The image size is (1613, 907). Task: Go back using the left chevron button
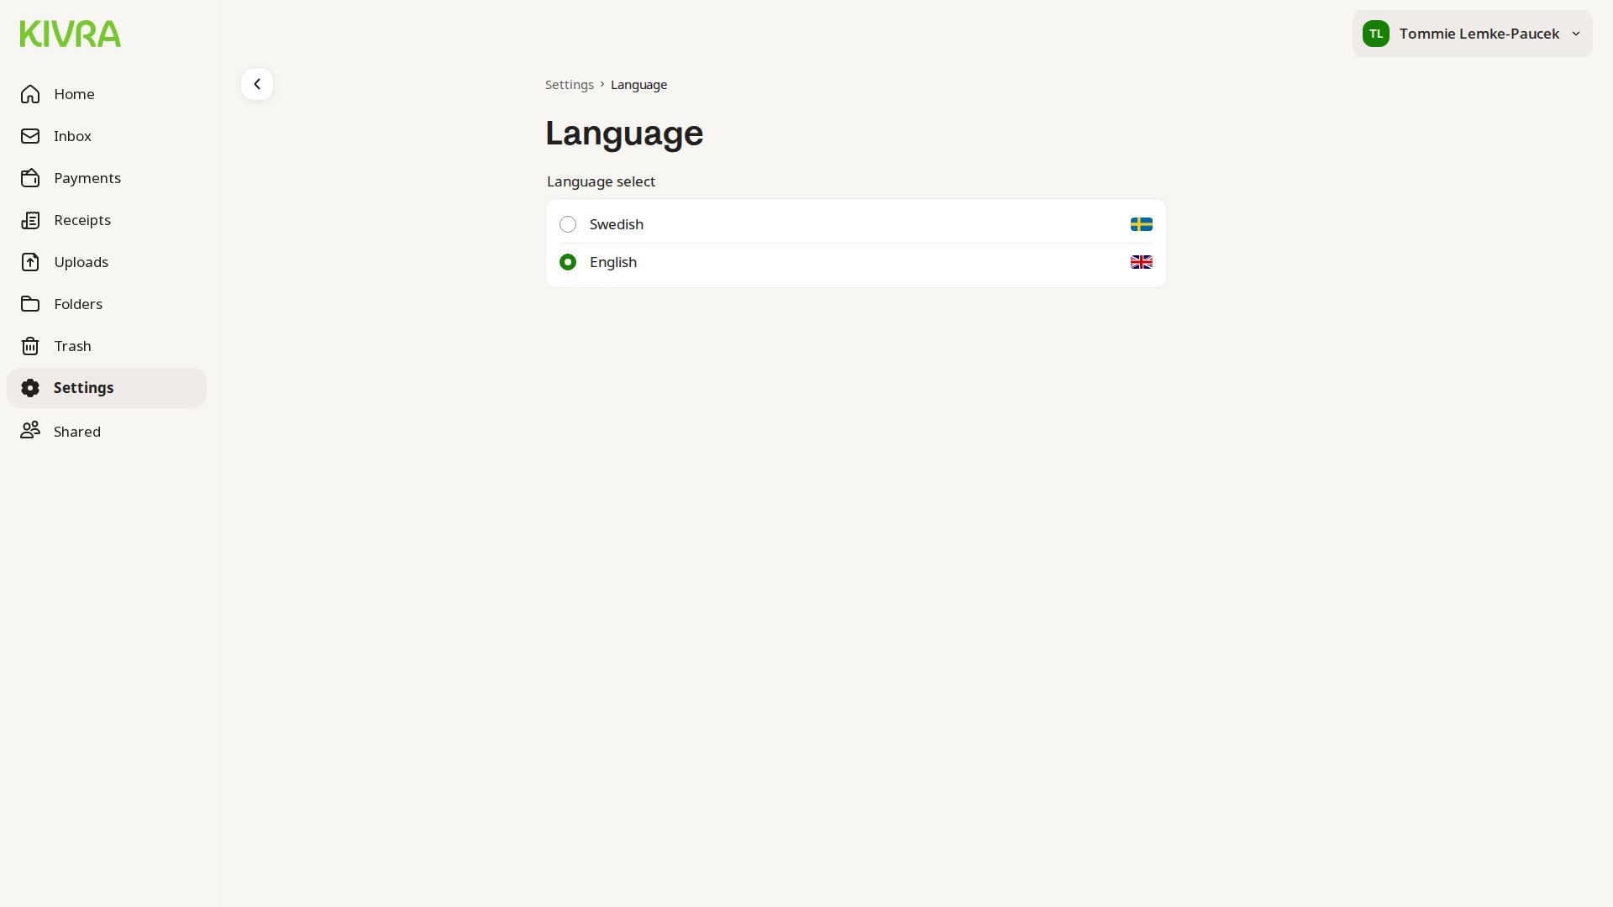click(257, 84)
